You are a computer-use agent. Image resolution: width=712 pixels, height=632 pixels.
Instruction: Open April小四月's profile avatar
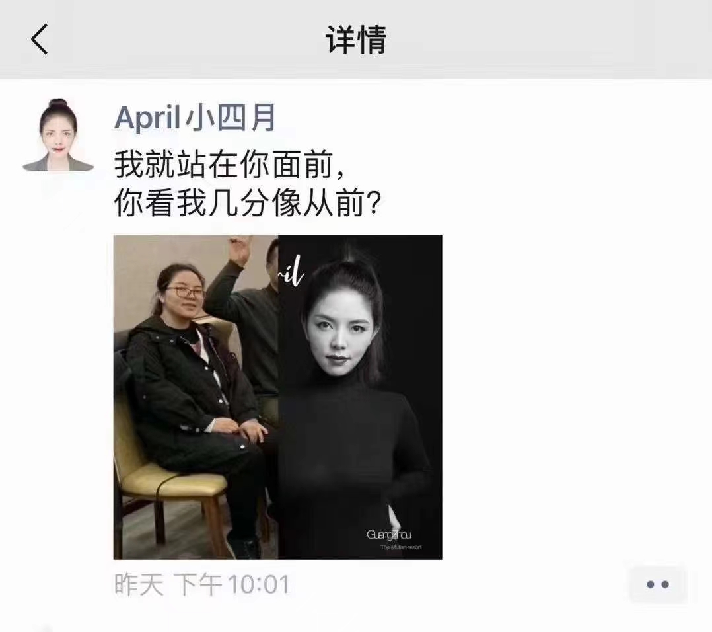(x=58, y=134)
